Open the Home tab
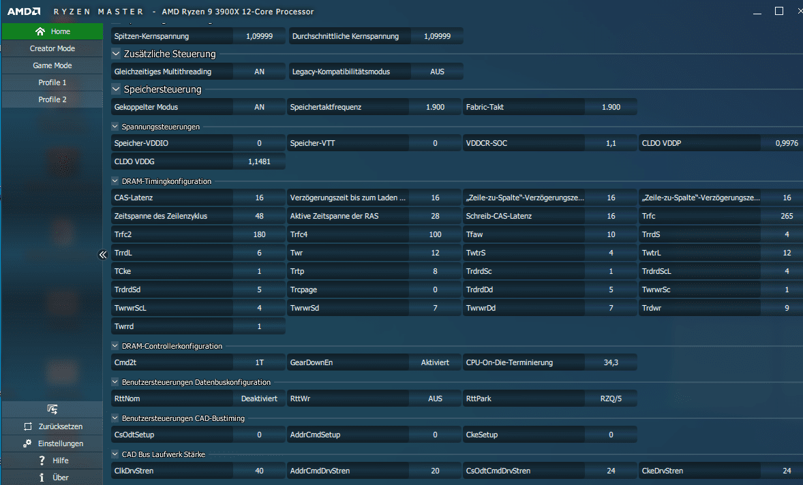Viewport: 803px width, 485px height. (52, 31)
